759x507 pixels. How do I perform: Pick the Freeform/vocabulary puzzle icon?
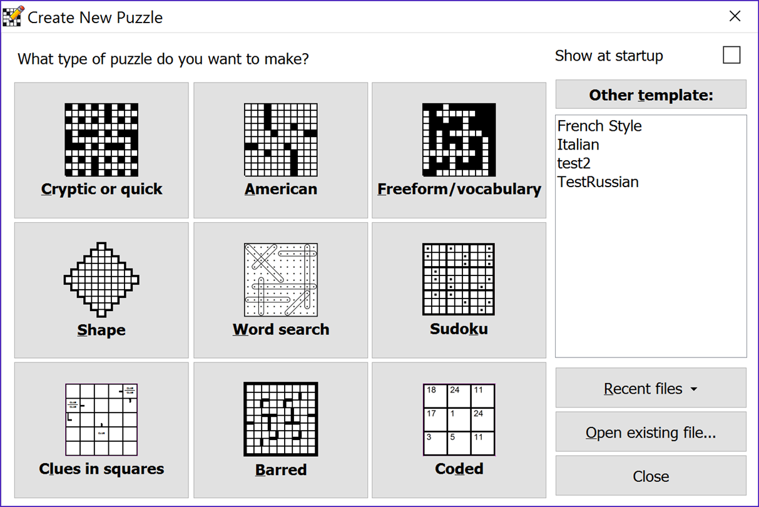459,140
